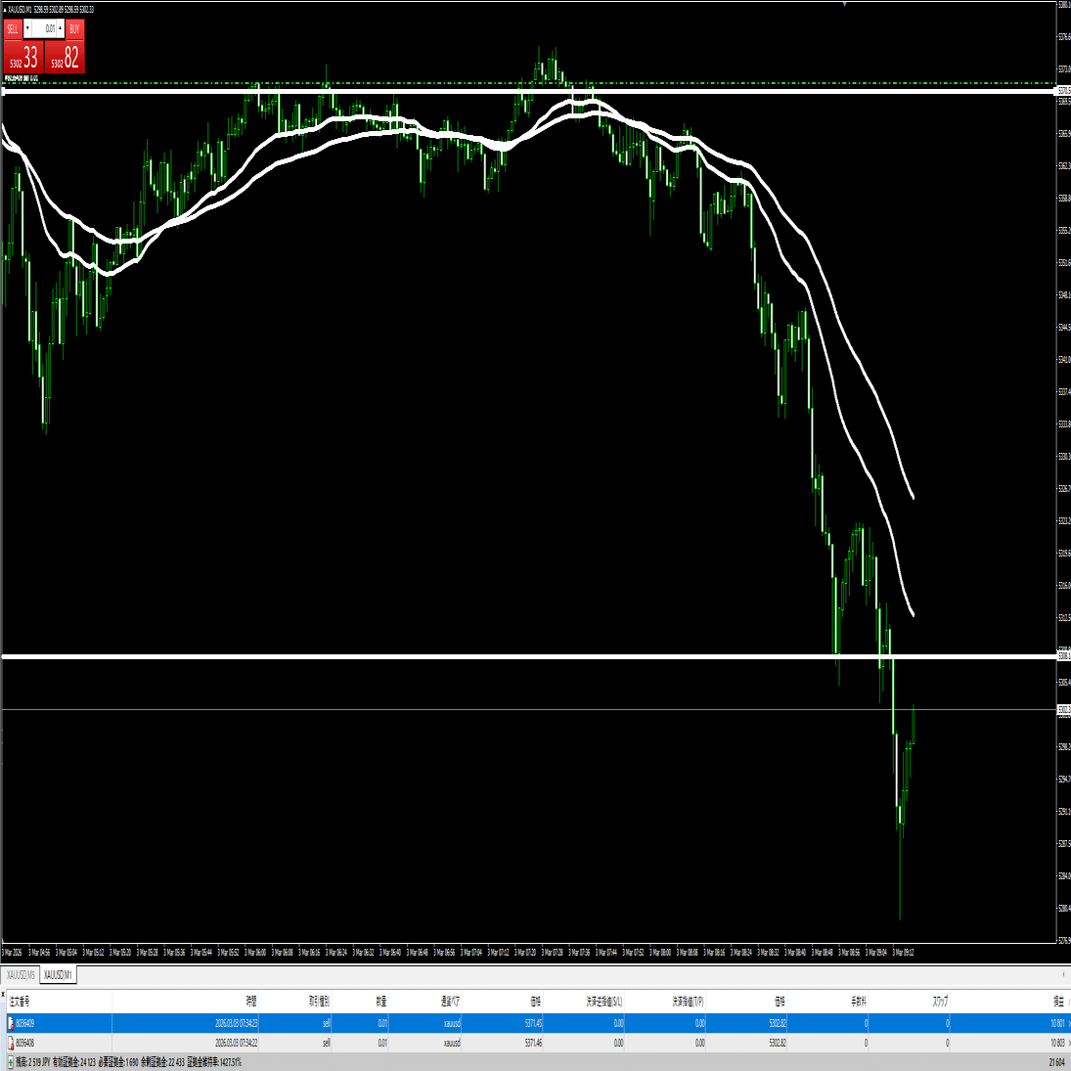Click the green dashed order level line

[x=529, y=83]
